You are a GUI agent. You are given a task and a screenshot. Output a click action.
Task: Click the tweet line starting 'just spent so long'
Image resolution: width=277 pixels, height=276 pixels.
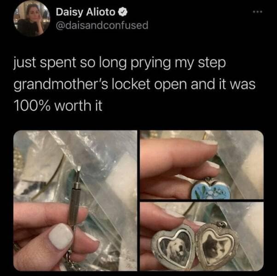[120, 63]
